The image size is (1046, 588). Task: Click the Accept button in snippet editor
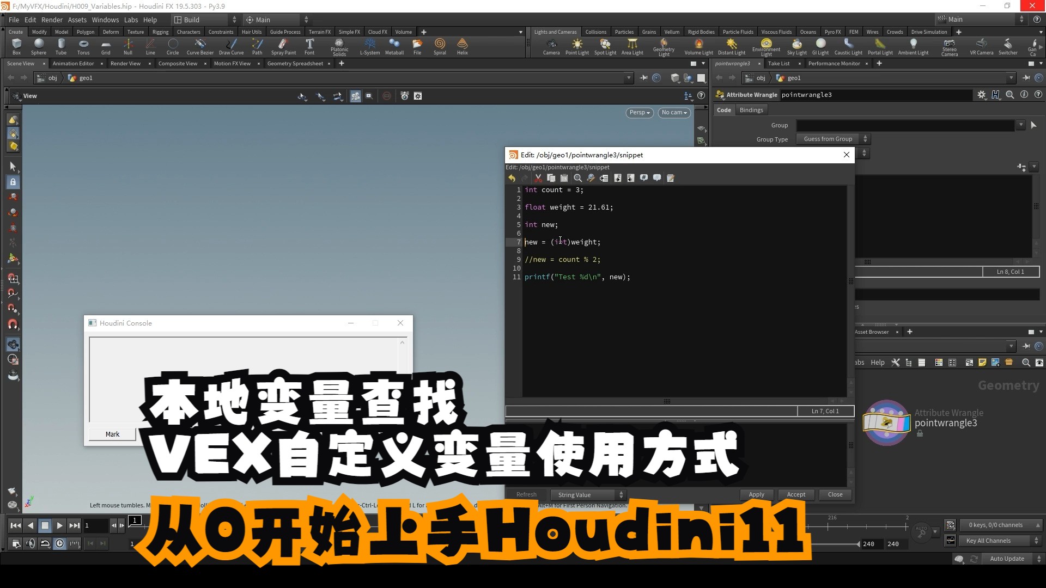pyautogui.click(x=796, y=494)
